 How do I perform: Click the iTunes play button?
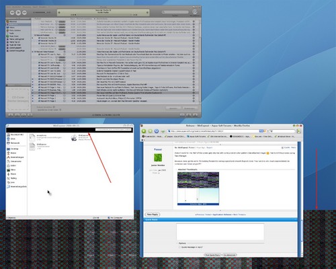pos(18,13)
